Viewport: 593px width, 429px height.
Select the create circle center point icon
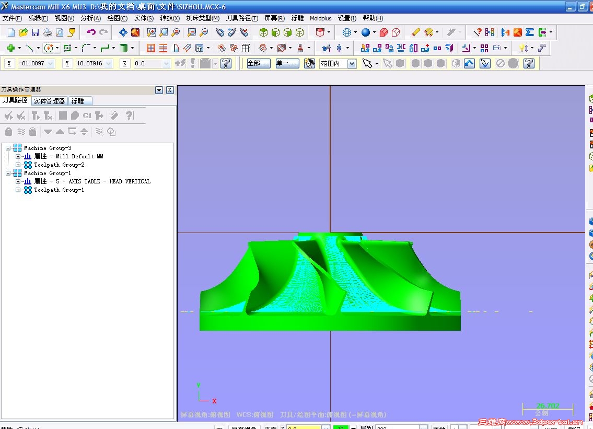coord(49,48)
